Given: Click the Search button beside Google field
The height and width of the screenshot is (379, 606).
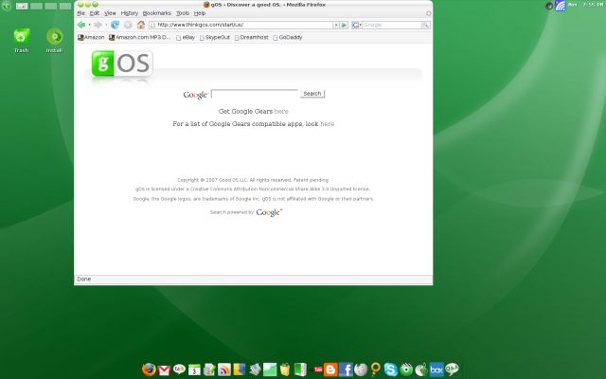Looking at the screenshot, I should (312, 94).
